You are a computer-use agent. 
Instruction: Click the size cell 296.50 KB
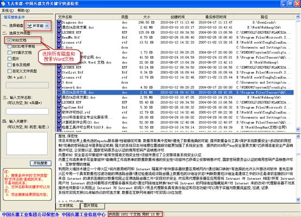[x=146, y=22]
